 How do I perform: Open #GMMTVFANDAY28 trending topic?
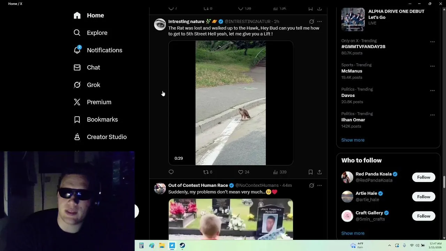point(363,47)
